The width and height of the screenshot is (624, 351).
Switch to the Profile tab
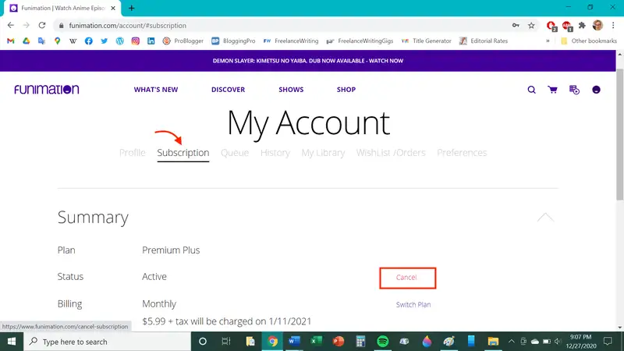(132, 153)
